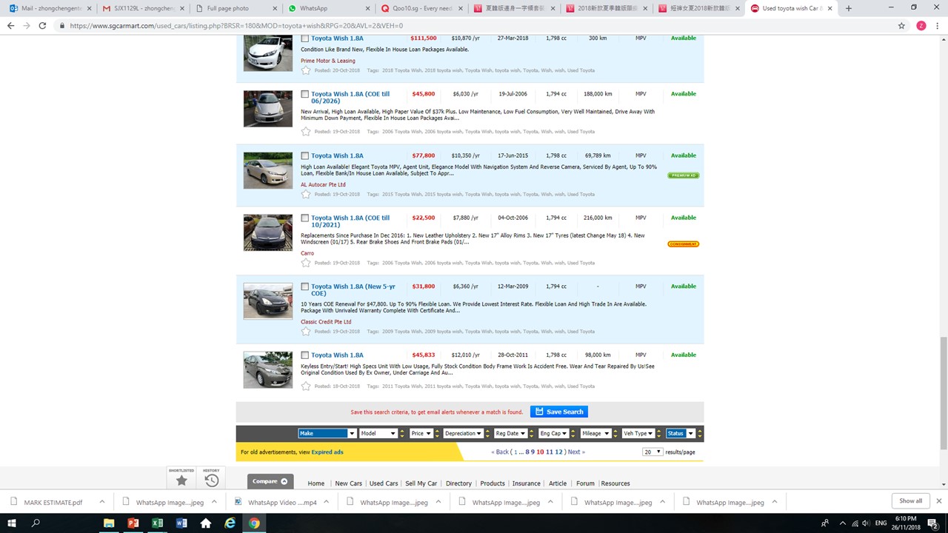The height and width of the screenshot is (533, 948).
Task: Select the New 5-yr COE listing checkbox
Action: coord(304,286)
